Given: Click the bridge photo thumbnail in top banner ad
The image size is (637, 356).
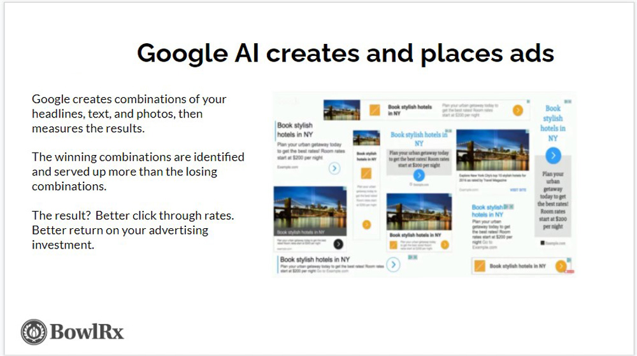Looking at the screenshot, I should coord(341,110).
